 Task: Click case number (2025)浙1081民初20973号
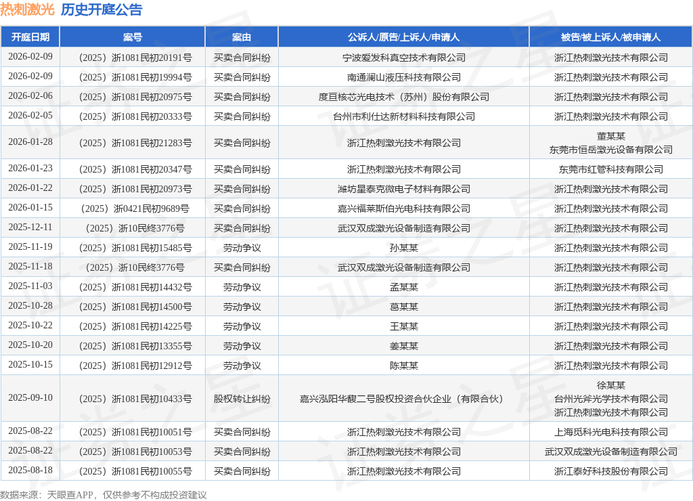pos(135,189)
